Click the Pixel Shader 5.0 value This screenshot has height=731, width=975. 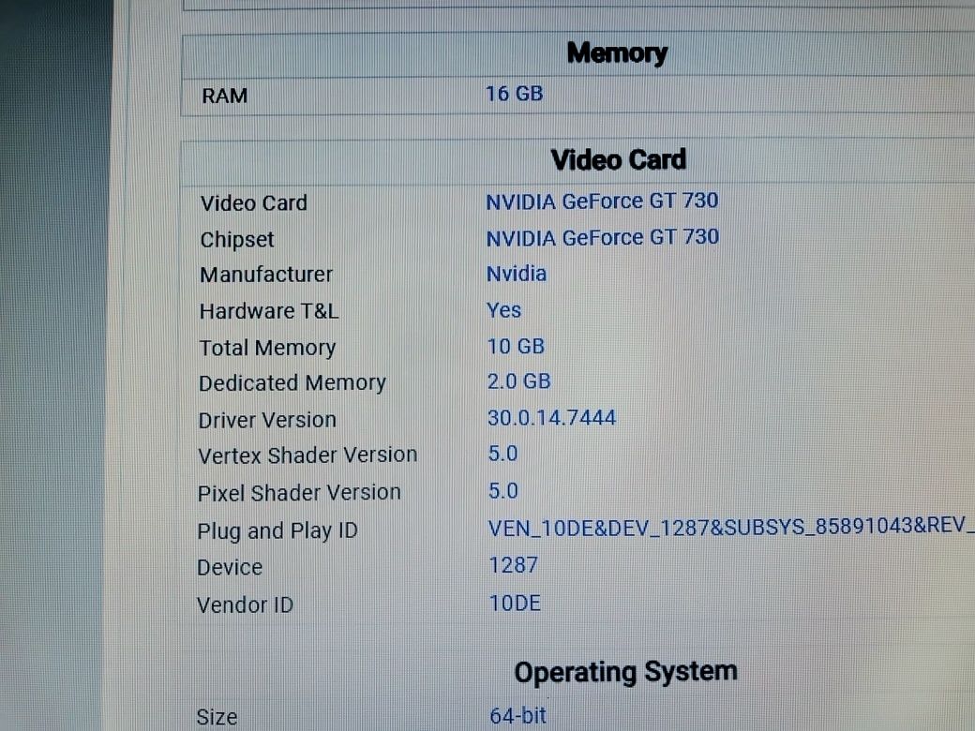pyautogui.click(x=503, y=490)
